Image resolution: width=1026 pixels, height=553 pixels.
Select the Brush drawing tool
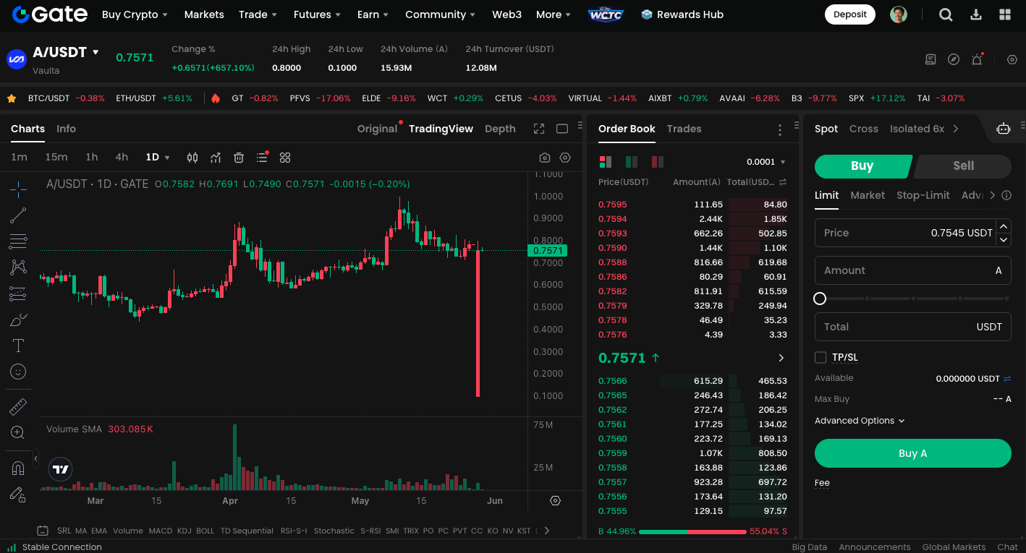coord(18,319)
